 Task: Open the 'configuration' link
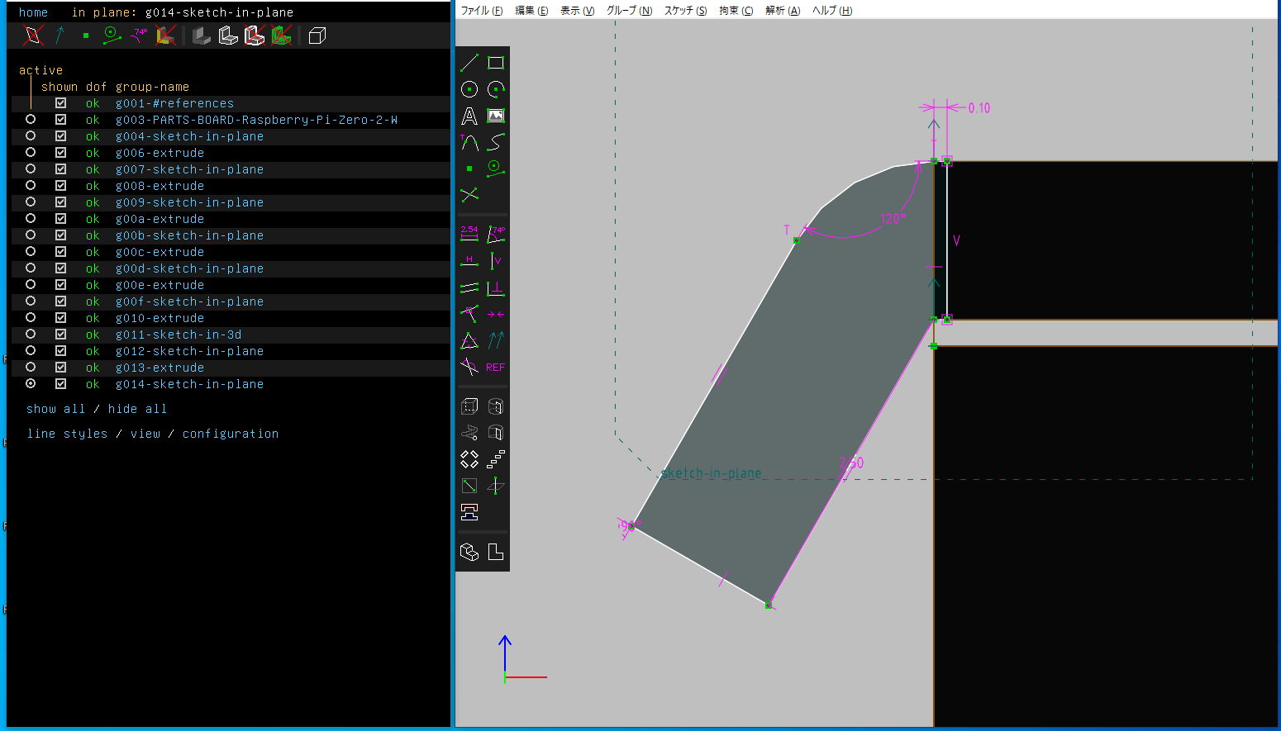[231, 434]
